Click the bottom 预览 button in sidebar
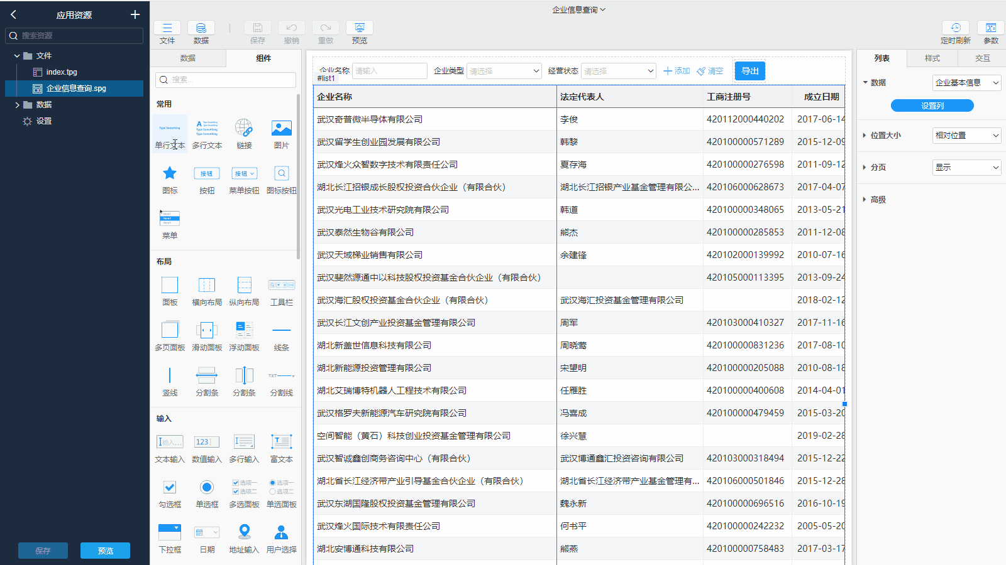Image resolution: width=1006 pixels, height=565 pixels. coord(105,551)
